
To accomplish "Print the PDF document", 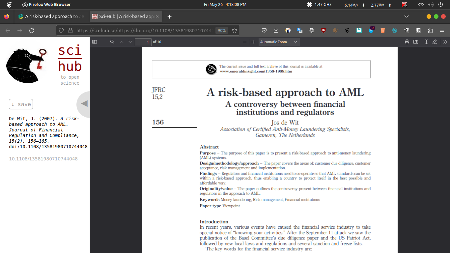I will coord(407,42).
